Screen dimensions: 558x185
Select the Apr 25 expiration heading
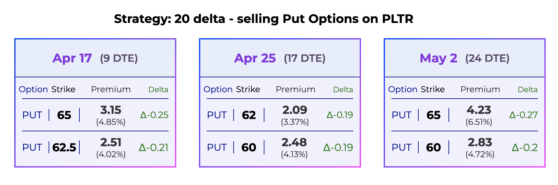coord(255,58)
